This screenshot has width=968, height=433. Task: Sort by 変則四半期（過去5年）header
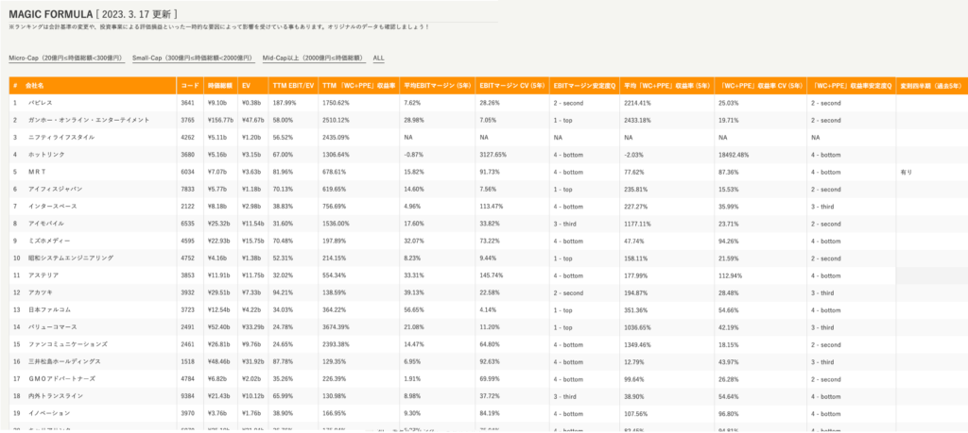coord(931,86)
